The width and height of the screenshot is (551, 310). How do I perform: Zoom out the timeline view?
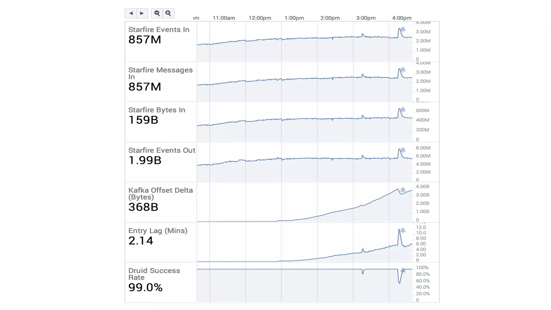point(157,13)
